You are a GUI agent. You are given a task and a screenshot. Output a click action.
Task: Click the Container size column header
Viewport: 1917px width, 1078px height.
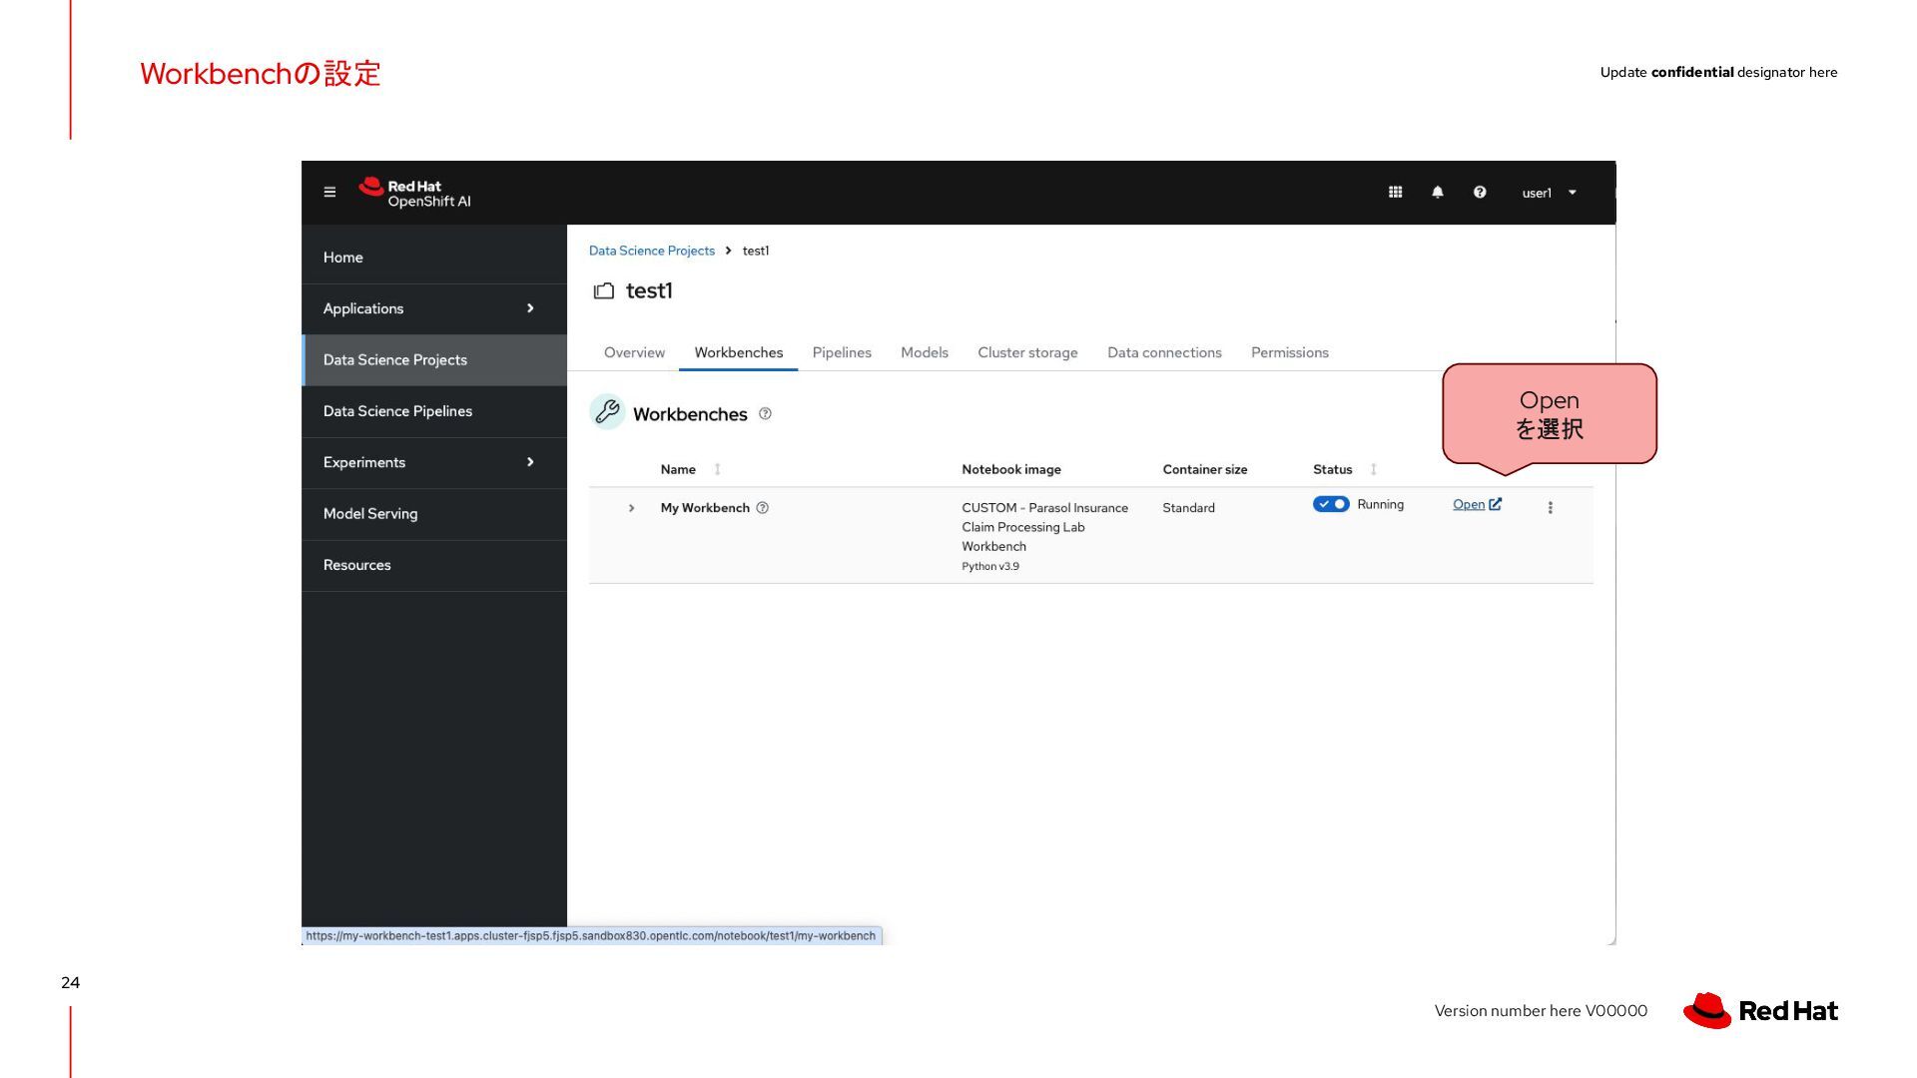click(1204, 469)
